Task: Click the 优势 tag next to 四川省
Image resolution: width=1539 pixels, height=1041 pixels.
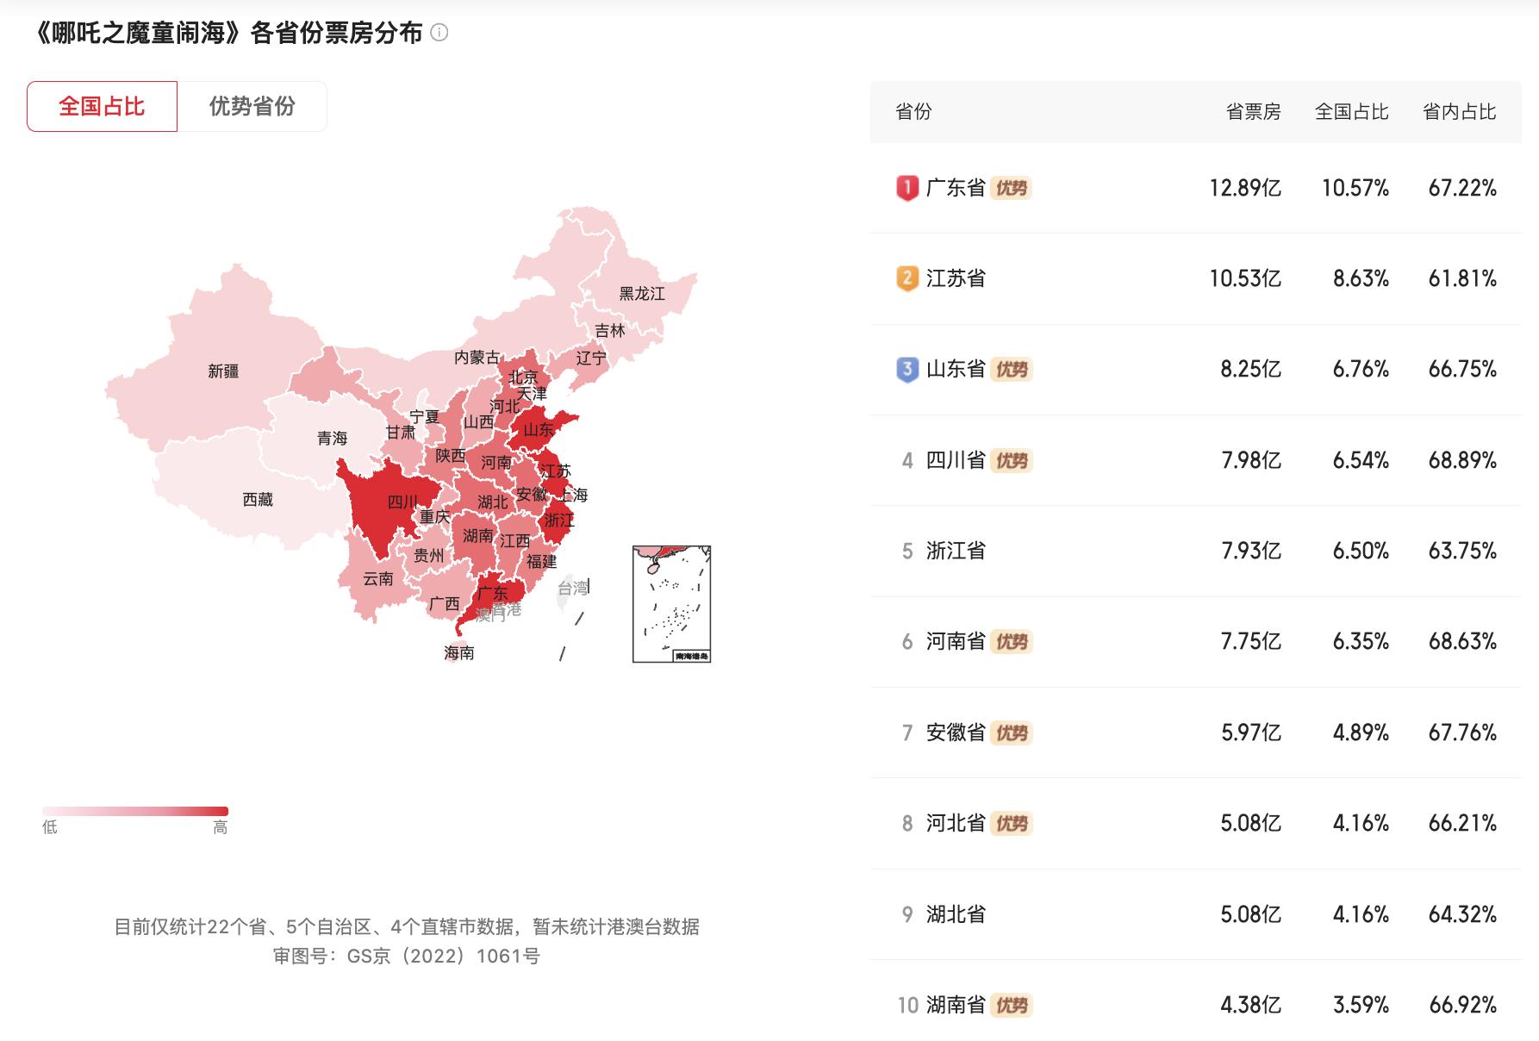Action: coord(1011,461)
